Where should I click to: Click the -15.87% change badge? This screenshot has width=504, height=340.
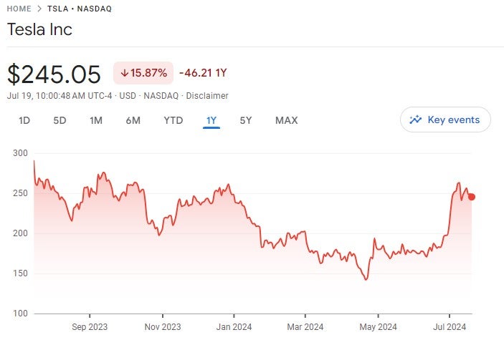pyautogui.click(x=143, y=73)
